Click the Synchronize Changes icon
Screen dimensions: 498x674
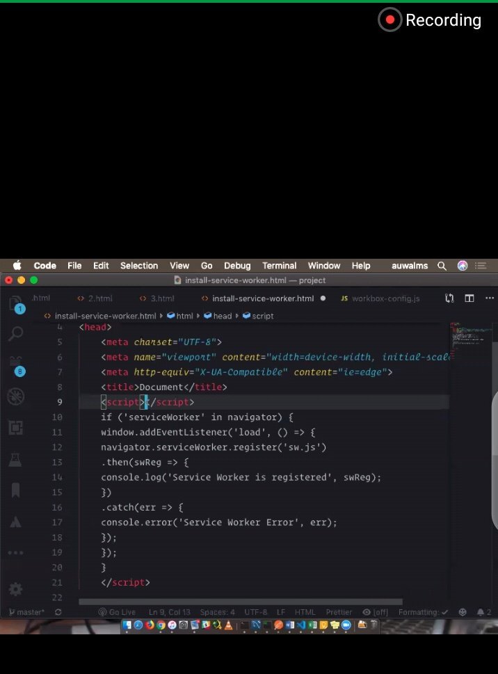pos(58,612)
